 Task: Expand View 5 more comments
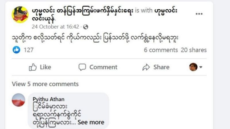coord(45,84)
